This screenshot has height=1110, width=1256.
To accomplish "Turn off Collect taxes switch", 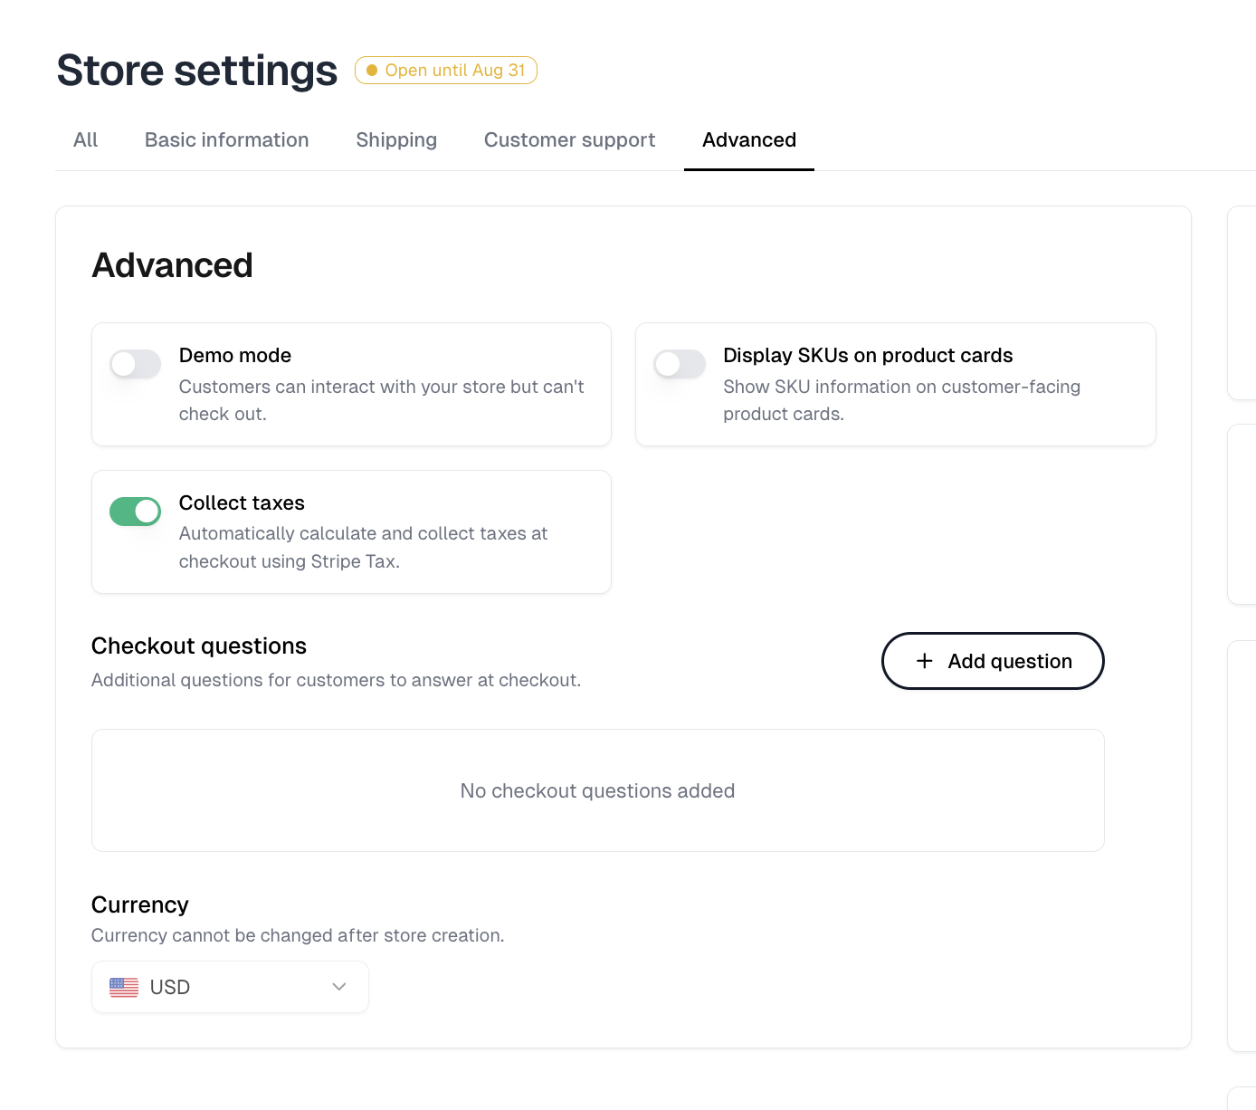I will [136, 512].
